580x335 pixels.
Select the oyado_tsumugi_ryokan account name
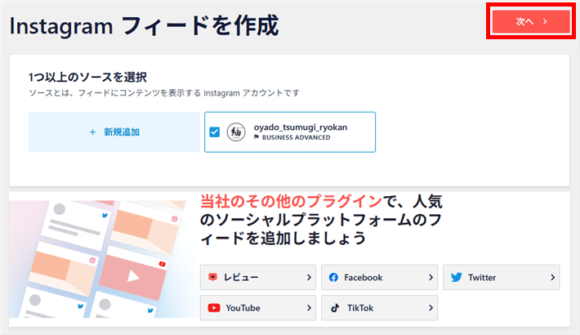coord(301,127)
